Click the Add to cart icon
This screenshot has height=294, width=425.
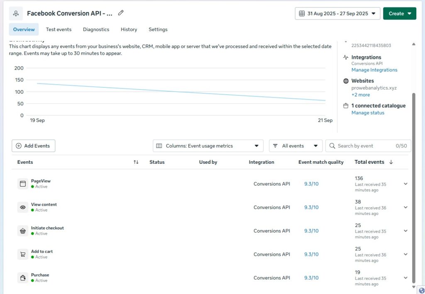[23, 254]
